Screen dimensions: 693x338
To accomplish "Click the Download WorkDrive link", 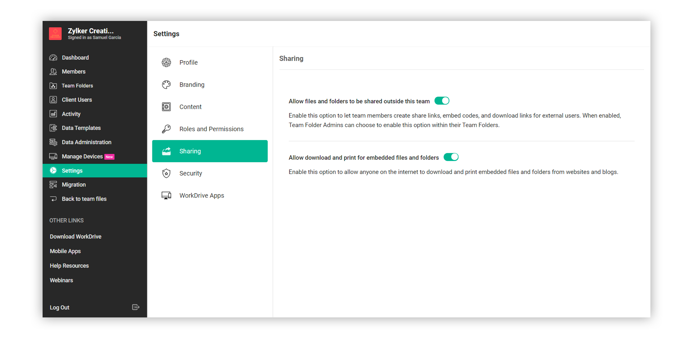I will tap(75, 237).
